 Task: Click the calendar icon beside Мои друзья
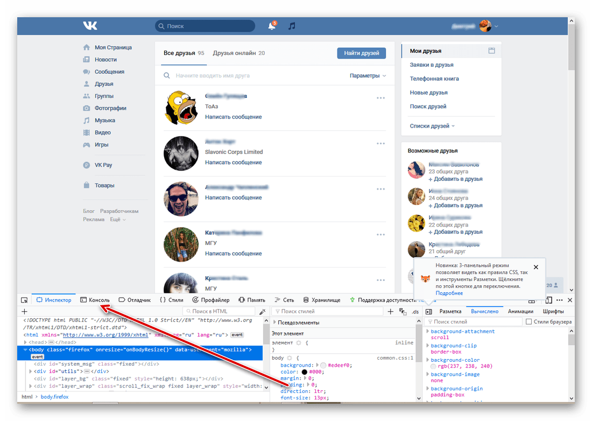coord(491,51)
